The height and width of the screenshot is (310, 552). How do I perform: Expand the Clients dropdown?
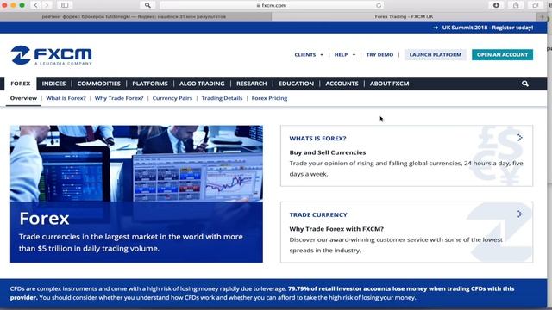pos(309,55)
